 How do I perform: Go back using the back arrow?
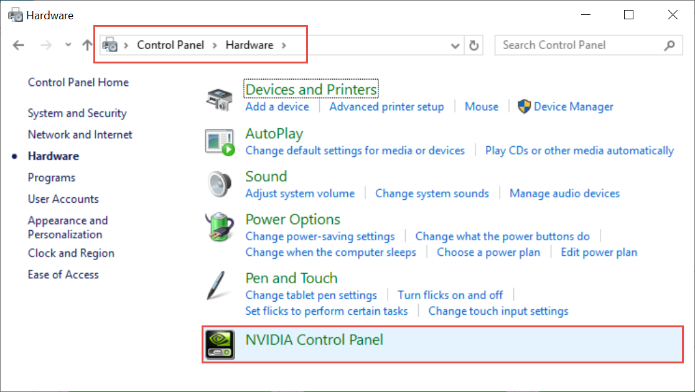click(18, 45)
